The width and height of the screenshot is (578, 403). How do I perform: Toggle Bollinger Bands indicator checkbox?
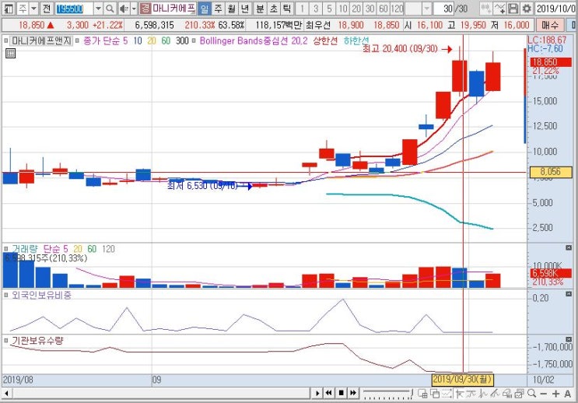tap(194, 40)
